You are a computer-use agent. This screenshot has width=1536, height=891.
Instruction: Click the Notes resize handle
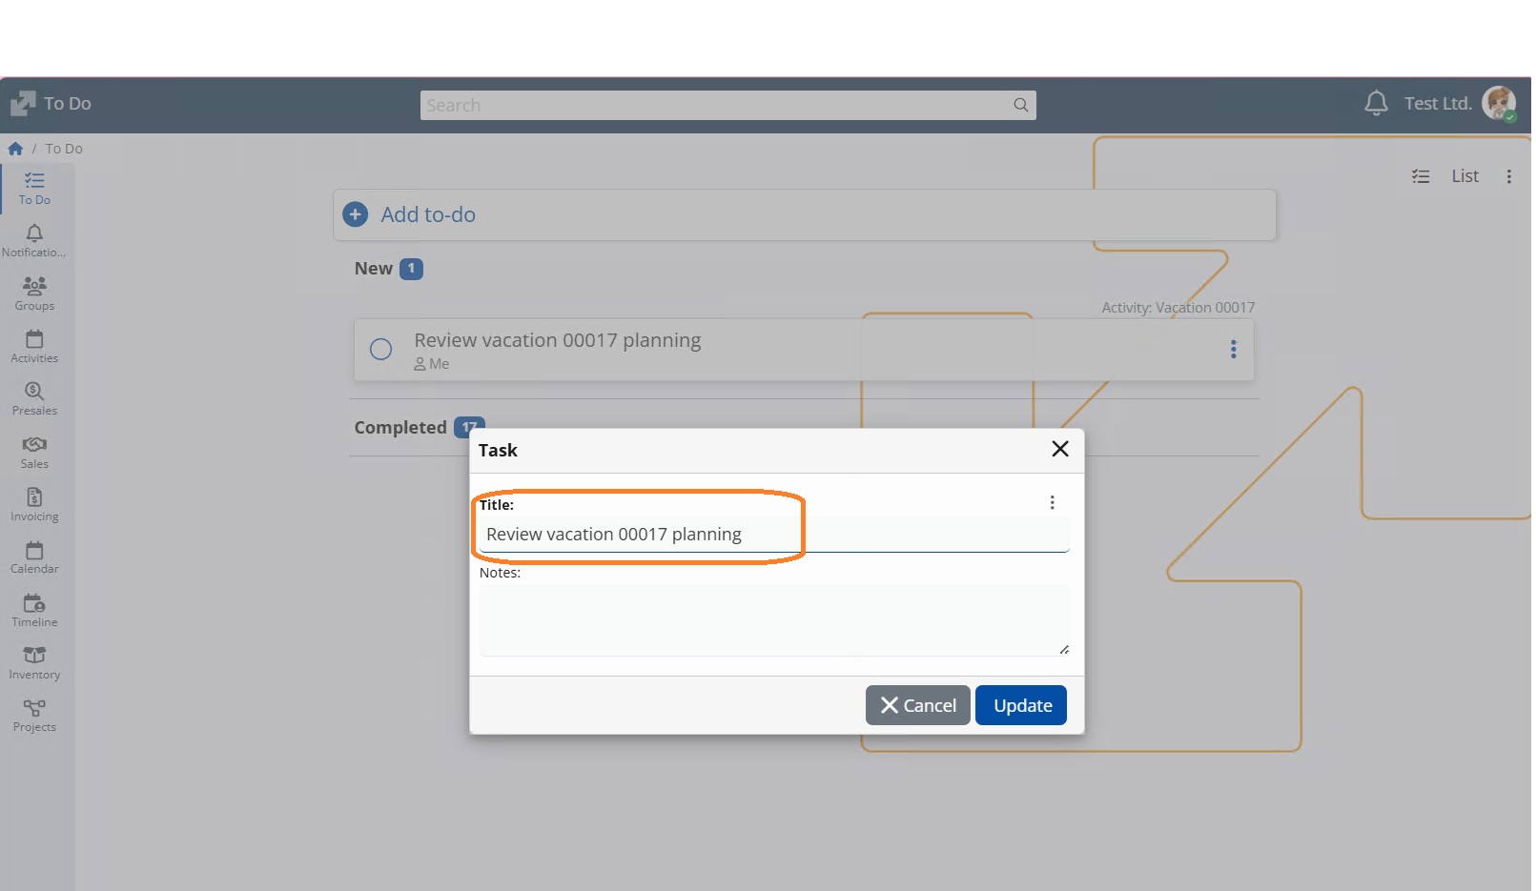pyautogui.click(x=1063, y=650)
